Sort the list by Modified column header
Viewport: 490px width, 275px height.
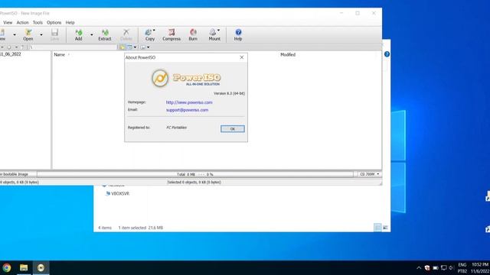tap(288, 54)
